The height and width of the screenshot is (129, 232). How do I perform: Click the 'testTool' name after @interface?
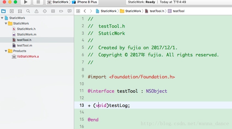[x=127, y=91]
